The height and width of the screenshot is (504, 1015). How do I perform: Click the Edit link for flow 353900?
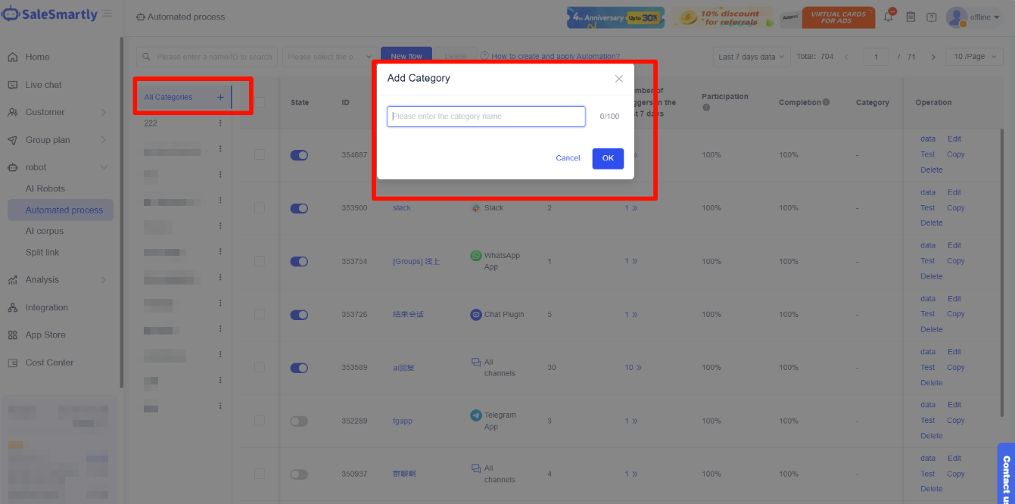point(954,192)
